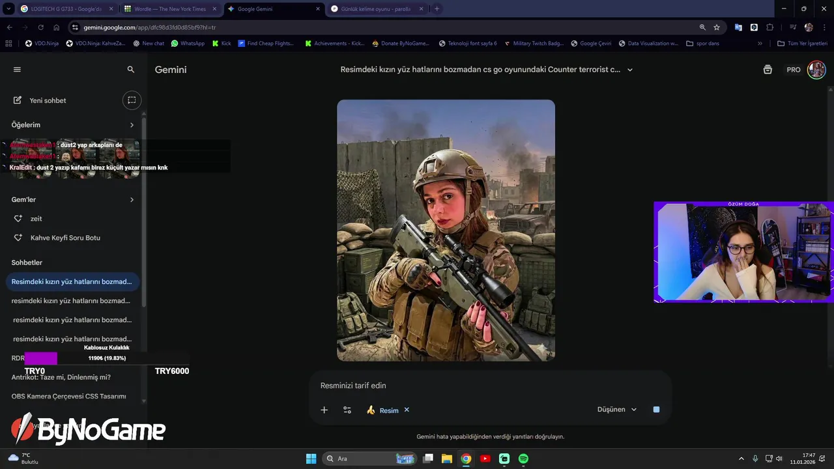Screen dimensions: 834x469
Task: Open the spor dans bookmark folder
Action: 702,44
